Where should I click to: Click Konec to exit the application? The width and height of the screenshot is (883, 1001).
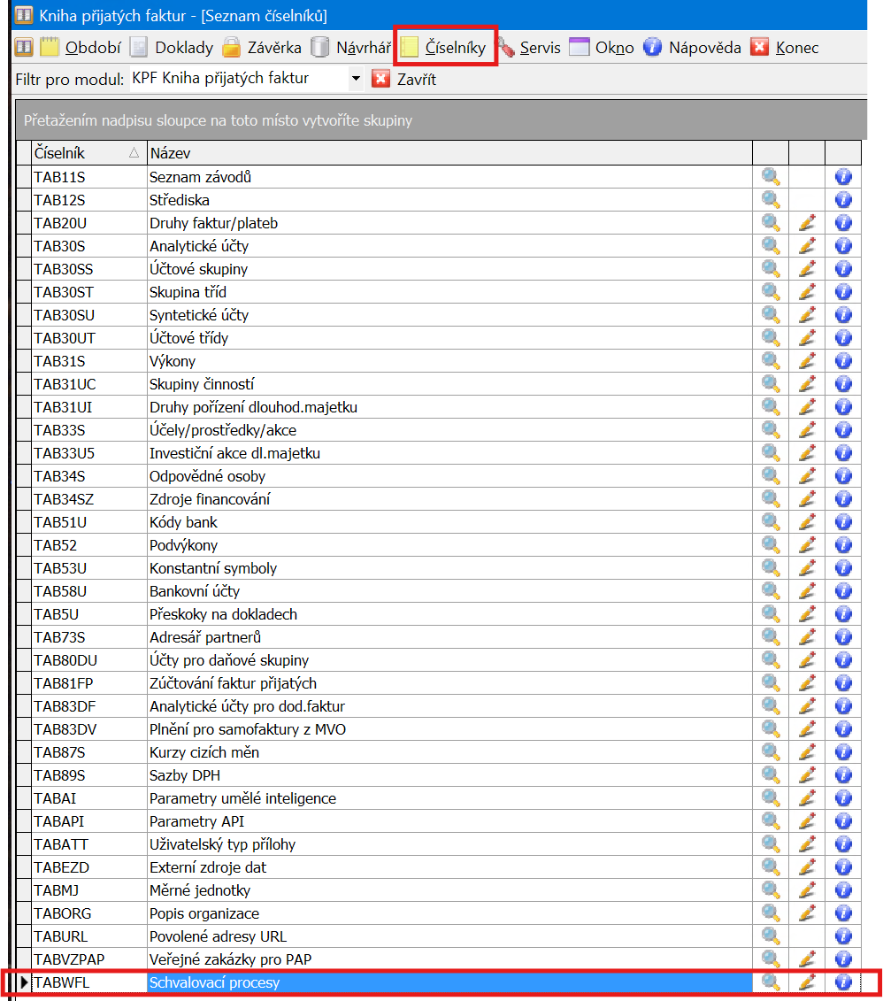[x=785, y=48]
